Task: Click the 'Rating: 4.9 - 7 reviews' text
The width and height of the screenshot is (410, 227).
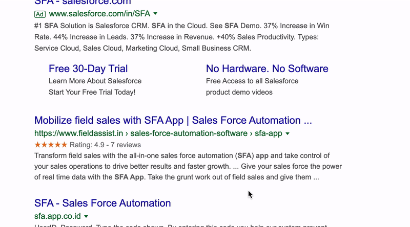Action: tap(105, 145)
